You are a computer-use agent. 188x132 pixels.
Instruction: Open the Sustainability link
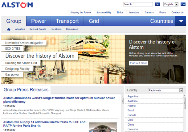point(104,12)
